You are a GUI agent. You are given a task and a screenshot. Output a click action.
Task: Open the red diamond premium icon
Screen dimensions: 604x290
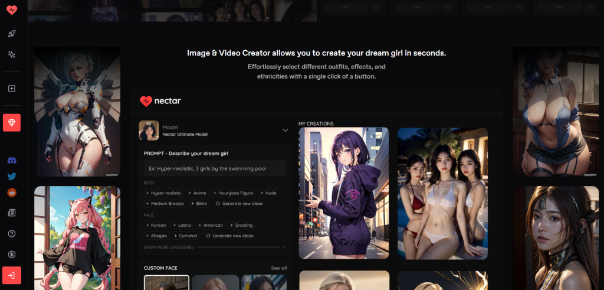pos(12,122)
